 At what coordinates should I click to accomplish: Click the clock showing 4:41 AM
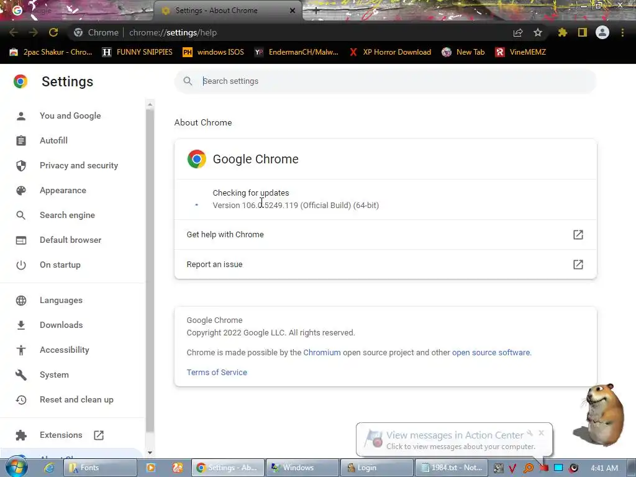(x=604, y=468)
